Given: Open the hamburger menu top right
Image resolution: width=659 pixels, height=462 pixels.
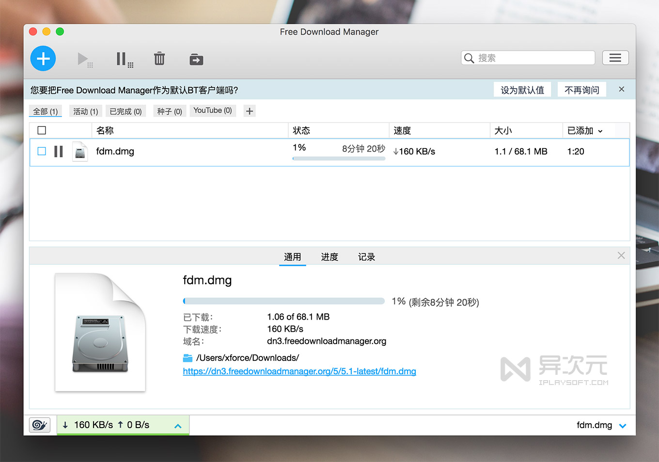Looking at the screenshot, I should 615,57.
